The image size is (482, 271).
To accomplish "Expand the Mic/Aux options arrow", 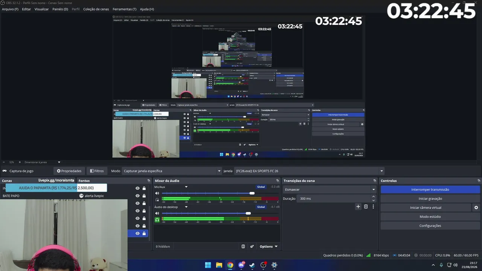I will (x=186, y=187).
